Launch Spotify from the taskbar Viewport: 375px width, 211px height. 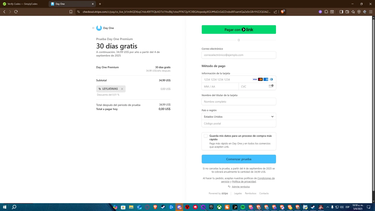coord(243,207)
